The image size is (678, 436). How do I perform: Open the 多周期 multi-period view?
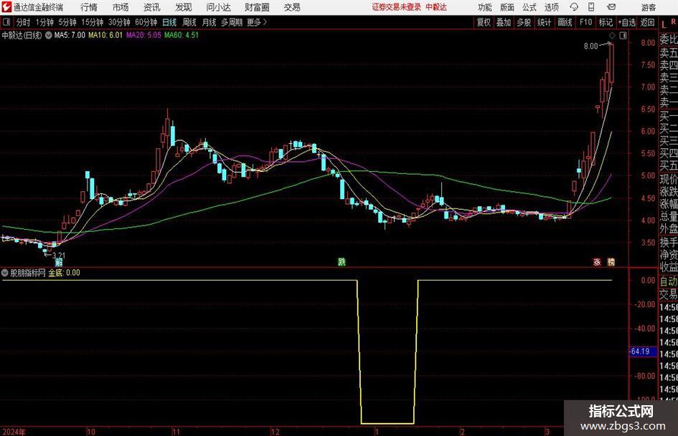tap(232, 22)
